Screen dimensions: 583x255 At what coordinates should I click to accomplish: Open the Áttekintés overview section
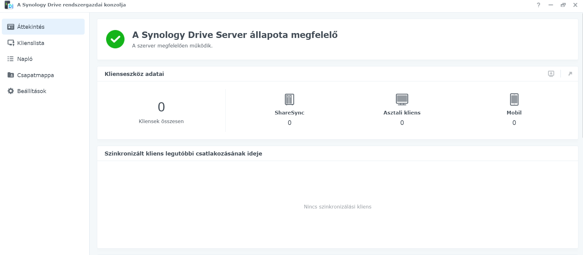(x=43, y=27)
